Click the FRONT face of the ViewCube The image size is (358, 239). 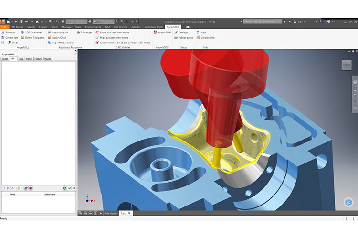[x=347, y=65]
